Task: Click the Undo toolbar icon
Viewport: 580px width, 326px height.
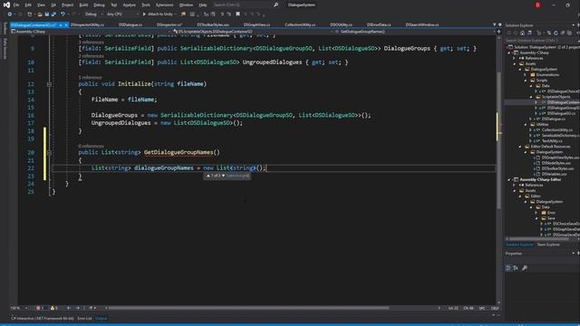Action: [63, 14]
